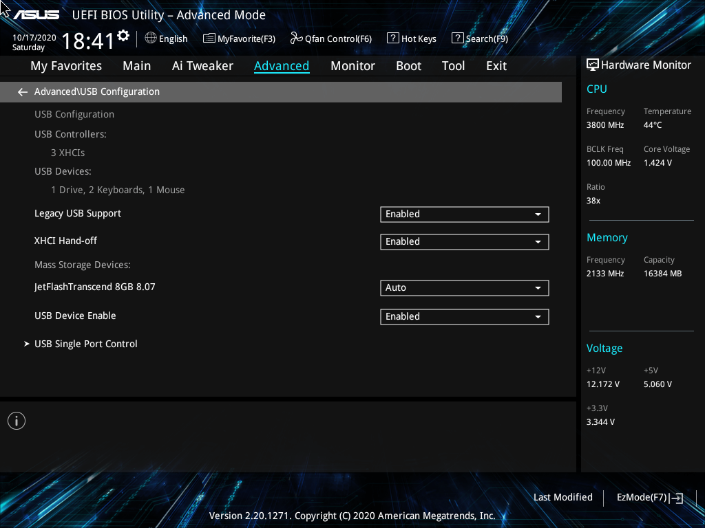Click the 10/17/2020 date

click(34, 38)
